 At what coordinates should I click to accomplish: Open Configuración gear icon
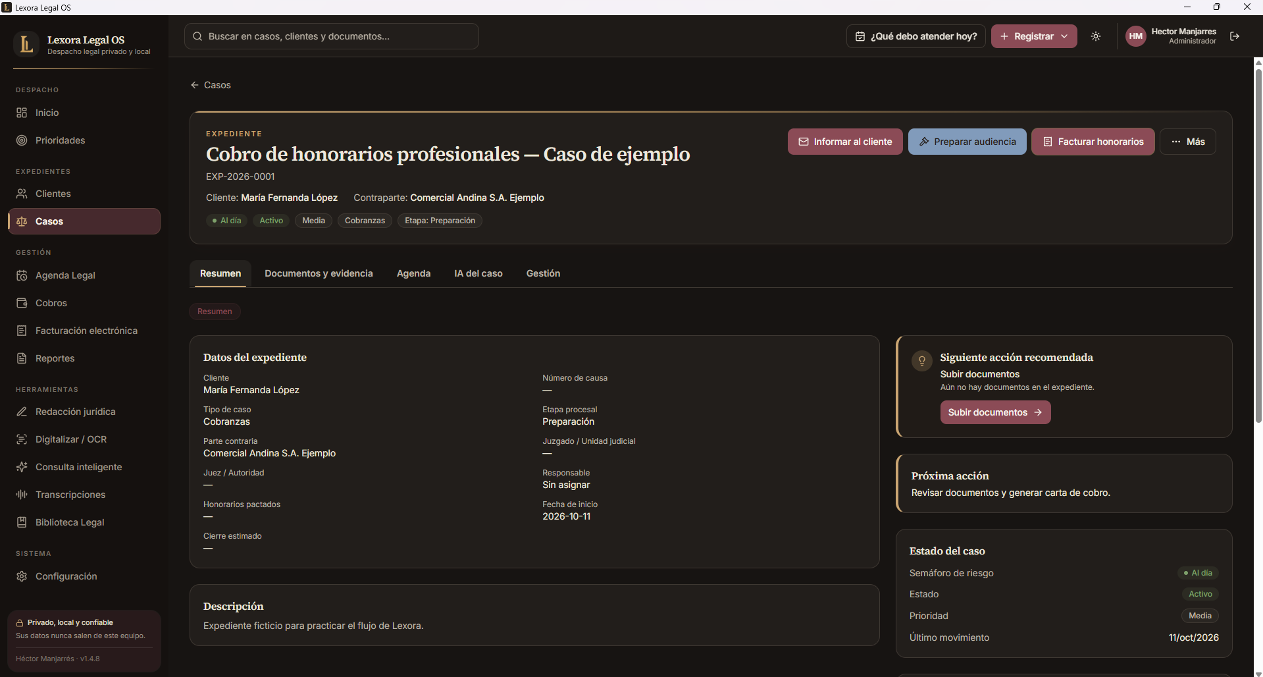[x=22, y=576]
